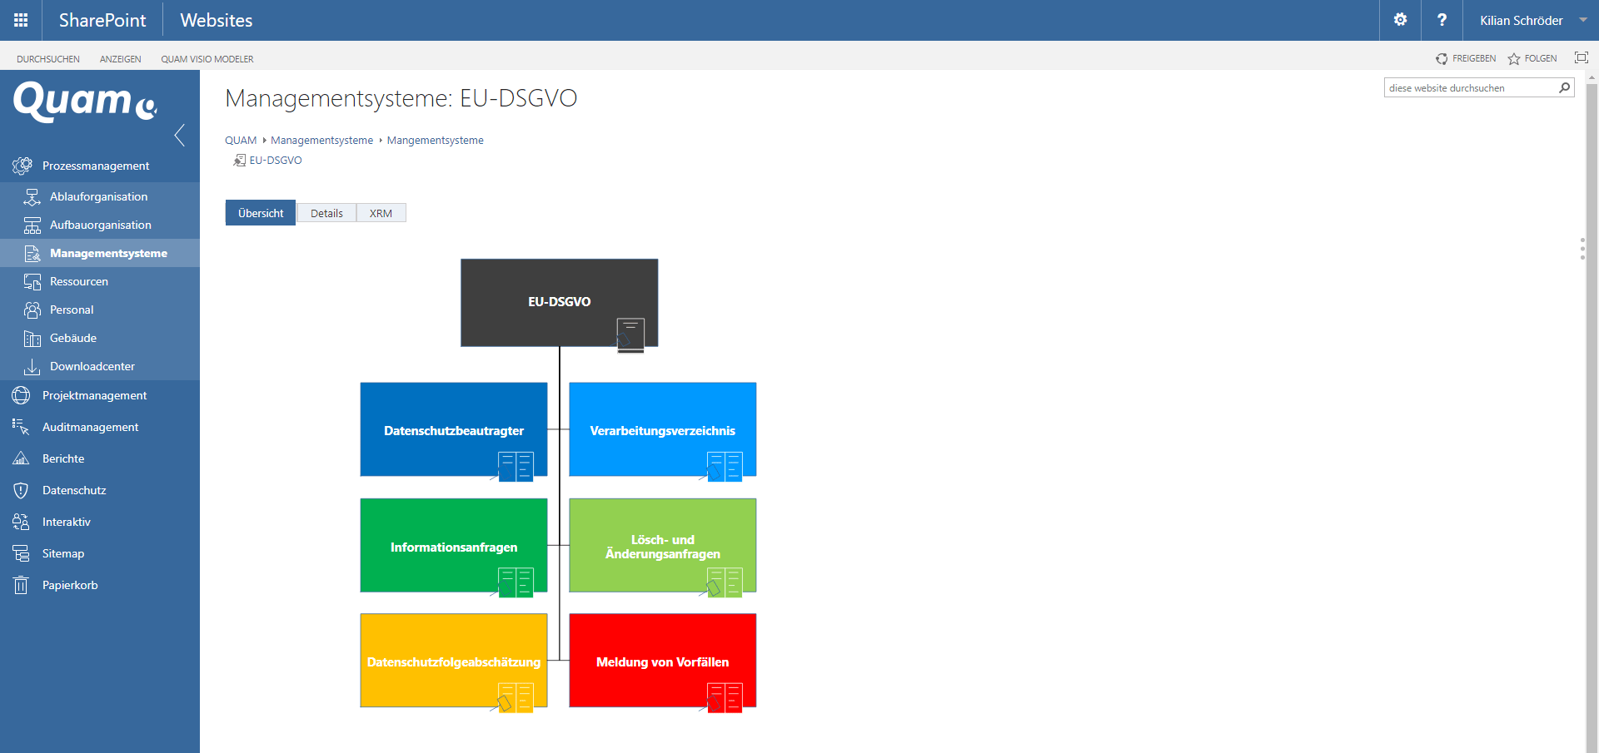The image size is (1599, 753).
Task: Click the Datenschutz shield icon in sidebar
Action: click(x=21, y=491)
